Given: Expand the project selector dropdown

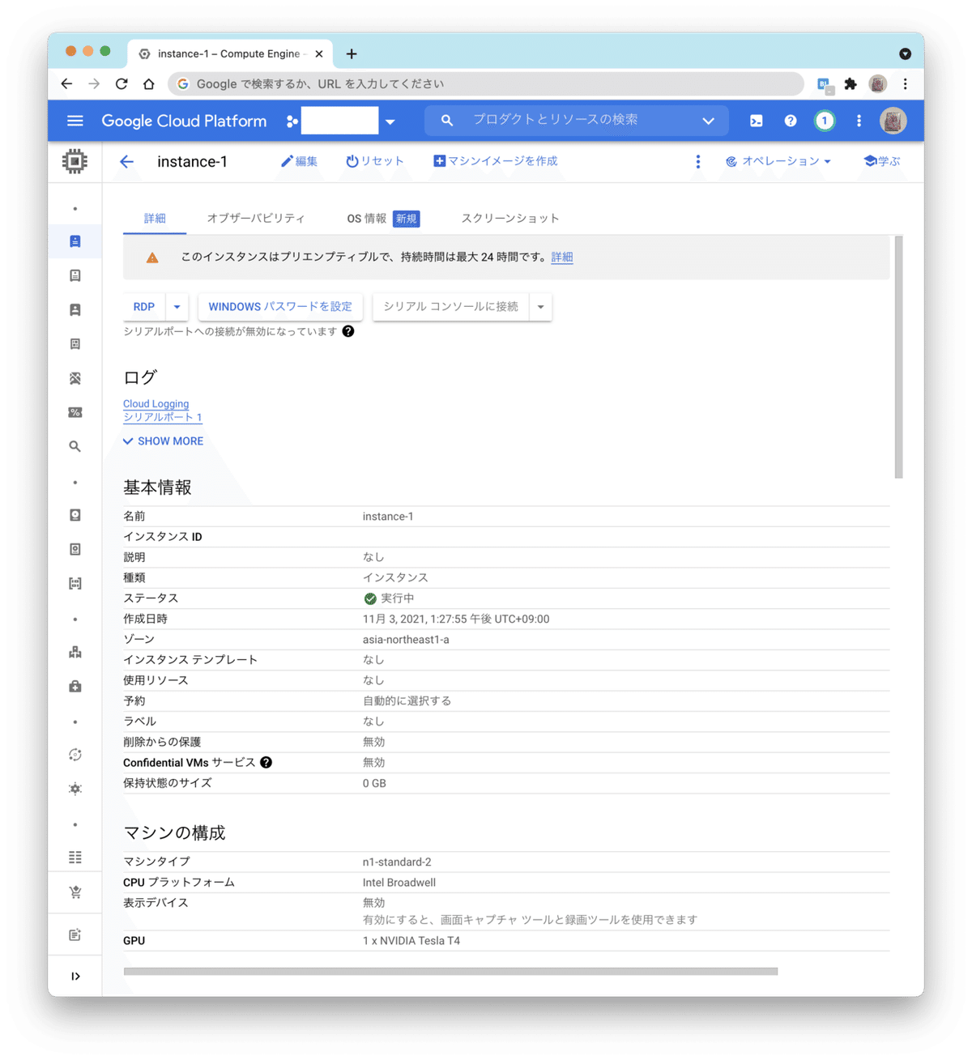Looking at the screenshot, I should click(390, 120).
